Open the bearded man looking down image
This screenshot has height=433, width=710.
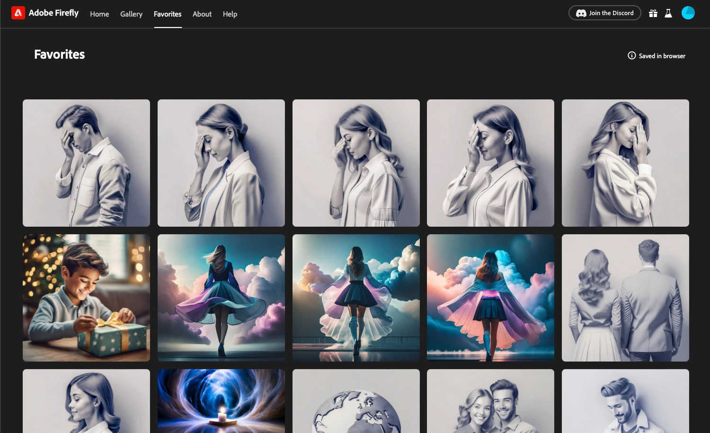[625, 401]
